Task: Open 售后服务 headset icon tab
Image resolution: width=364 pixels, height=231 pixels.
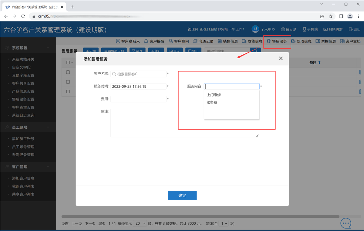Action: [x=269, y=41]
